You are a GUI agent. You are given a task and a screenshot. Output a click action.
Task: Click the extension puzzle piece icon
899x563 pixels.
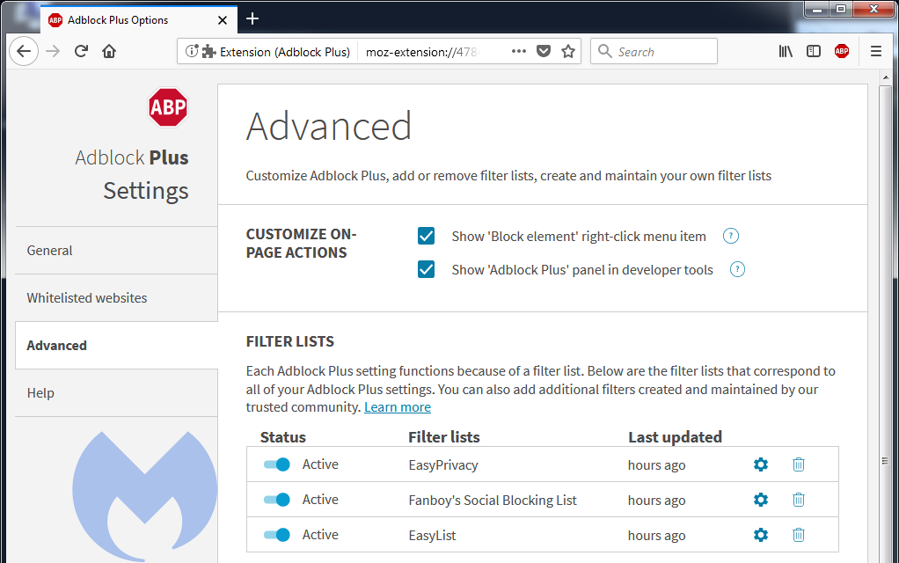point(208,52)
